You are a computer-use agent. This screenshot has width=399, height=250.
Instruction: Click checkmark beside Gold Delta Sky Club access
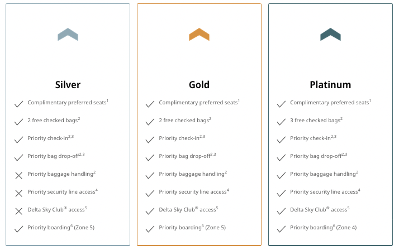click(x=150, y=211)
